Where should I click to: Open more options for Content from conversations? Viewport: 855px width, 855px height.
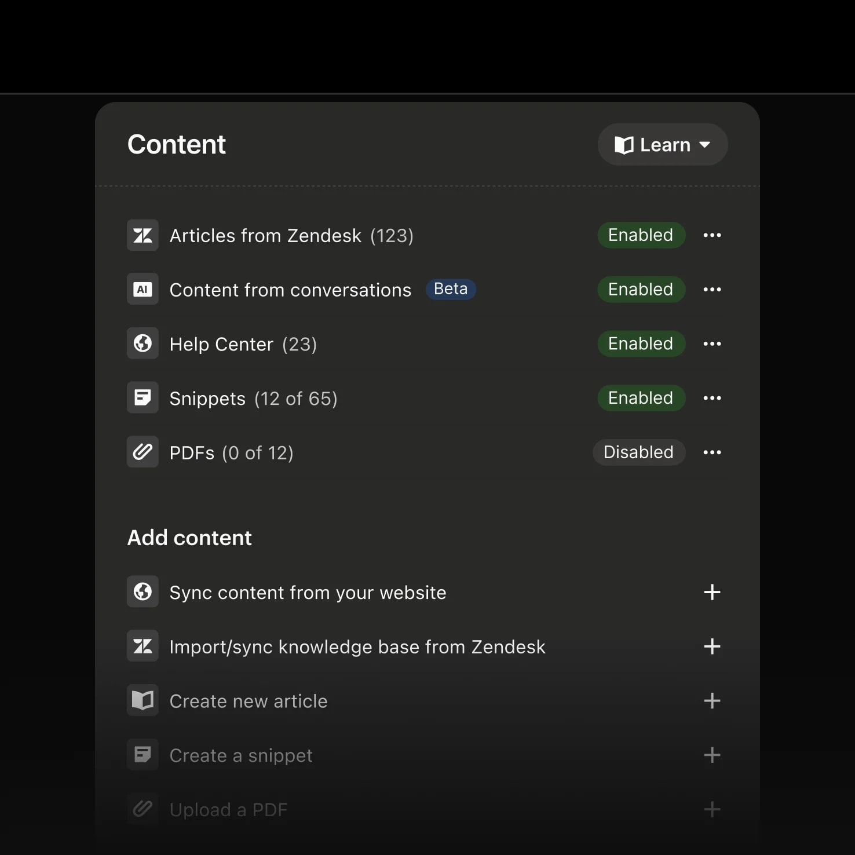tap(712, 289)
